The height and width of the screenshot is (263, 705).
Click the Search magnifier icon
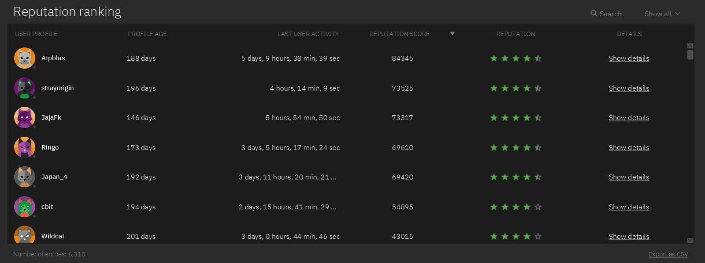click(x=594, y=13)
